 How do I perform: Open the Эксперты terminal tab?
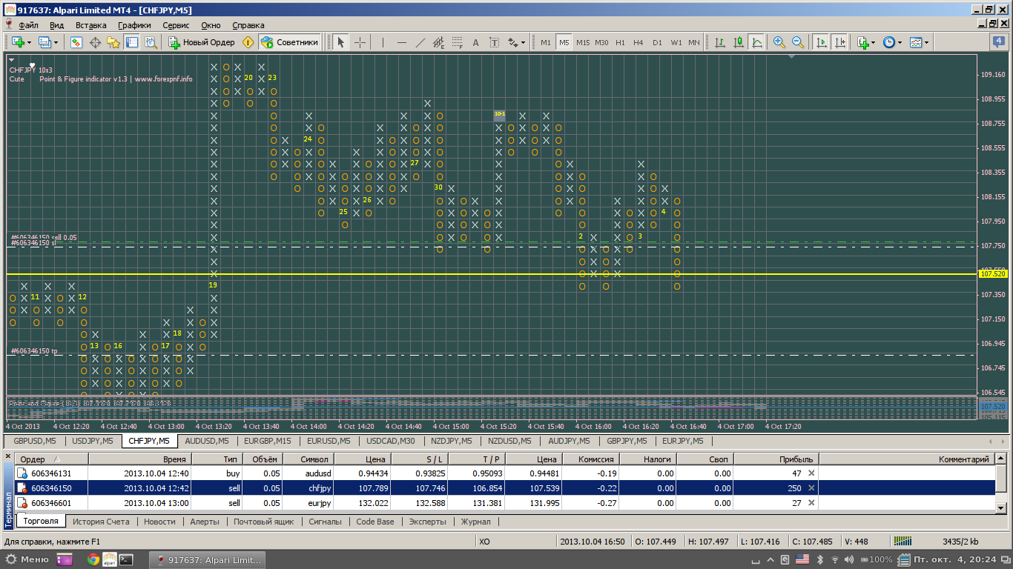(x=427, y=522)
